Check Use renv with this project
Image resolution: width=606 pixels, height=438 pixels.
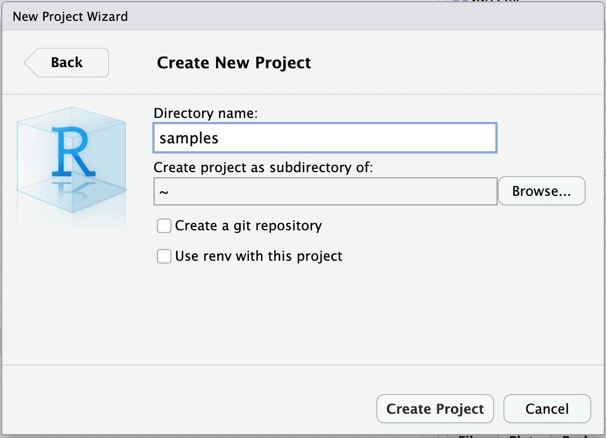(164, 256)
